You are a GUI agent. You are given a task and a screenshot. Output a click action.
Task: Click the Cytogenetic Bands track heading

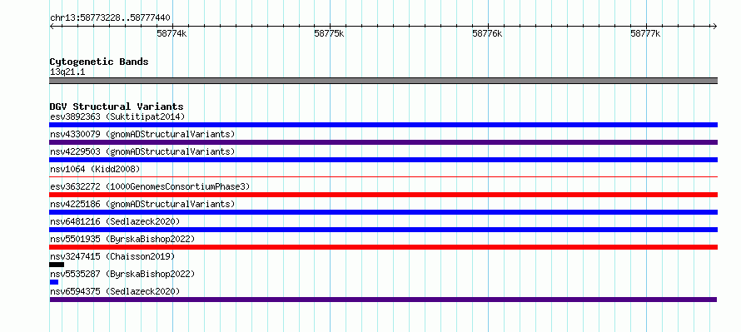(99, 62)
